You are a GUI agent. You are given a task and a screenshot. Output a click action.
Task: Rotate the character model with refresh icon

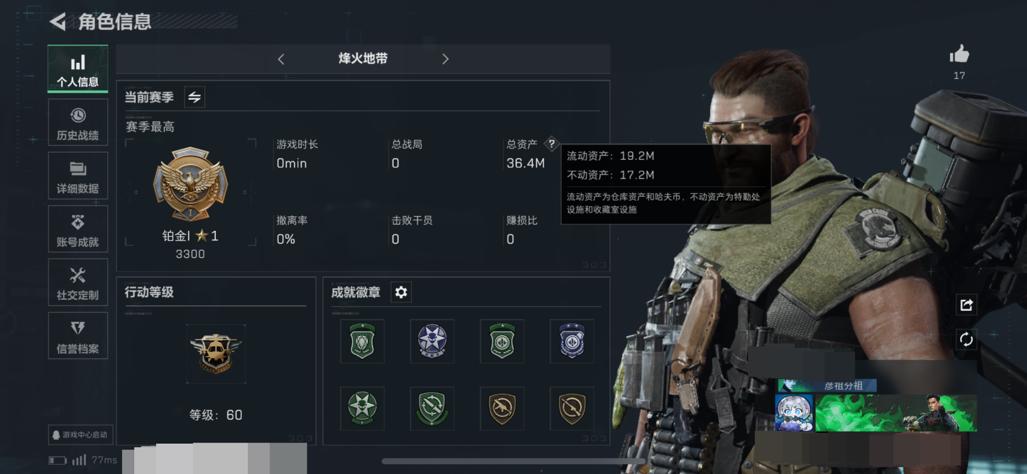pos(966,339)
